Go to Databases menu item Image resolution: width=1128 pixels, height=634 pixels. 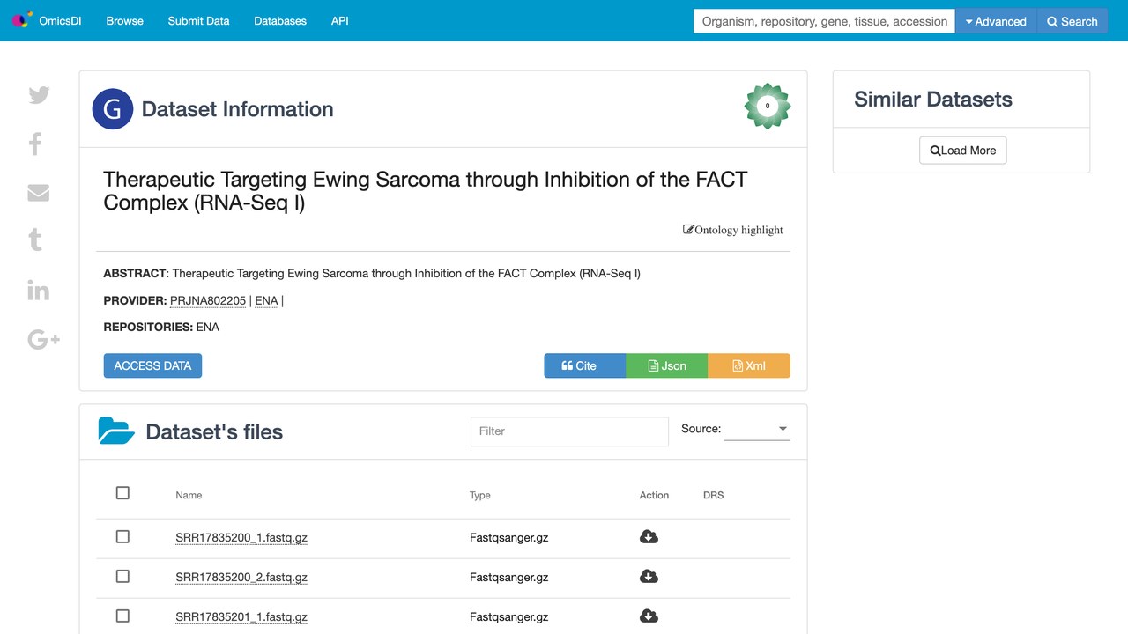tap(280, 21)
